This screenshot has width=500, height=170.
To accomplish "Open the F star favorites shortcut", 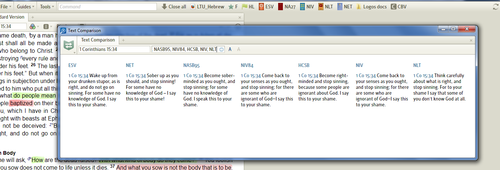I will click(233, 7).
